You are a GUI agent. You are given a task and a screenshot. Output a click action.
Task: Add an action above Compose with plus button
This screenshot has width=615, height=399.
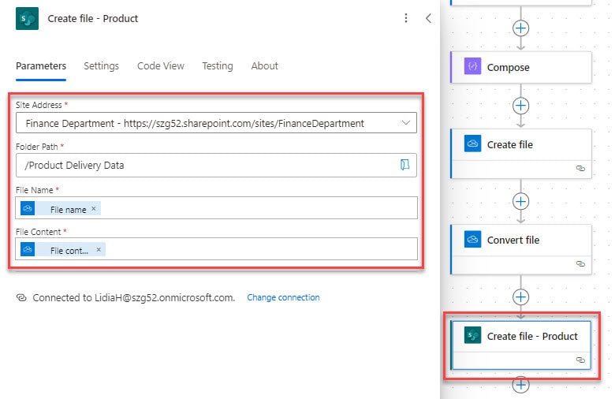coord(521,28)
